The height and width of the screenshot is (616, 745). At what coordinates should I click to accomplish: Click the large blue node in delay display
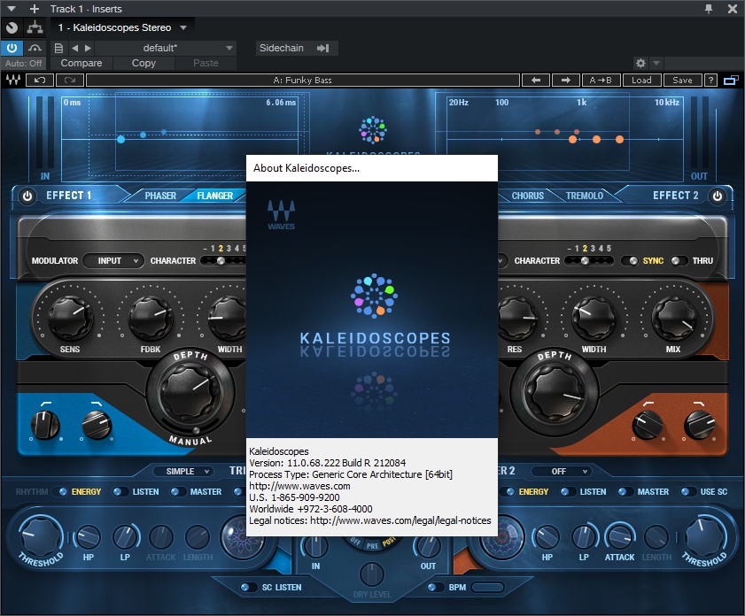click(x=120, y=139)
